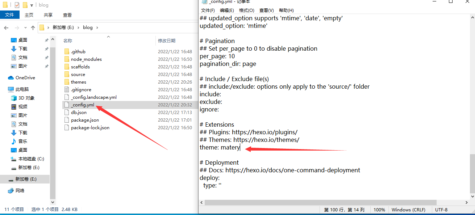475x215 pixels.
Task: Click quick access properties icon in title bar
Action: pos(17,5)
